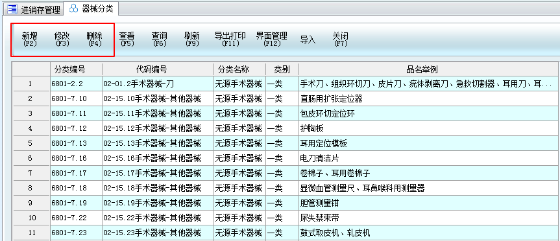Click the 修改 (F3) toolbar button
The width and height of the screenshot is (560, 241).
62,40
